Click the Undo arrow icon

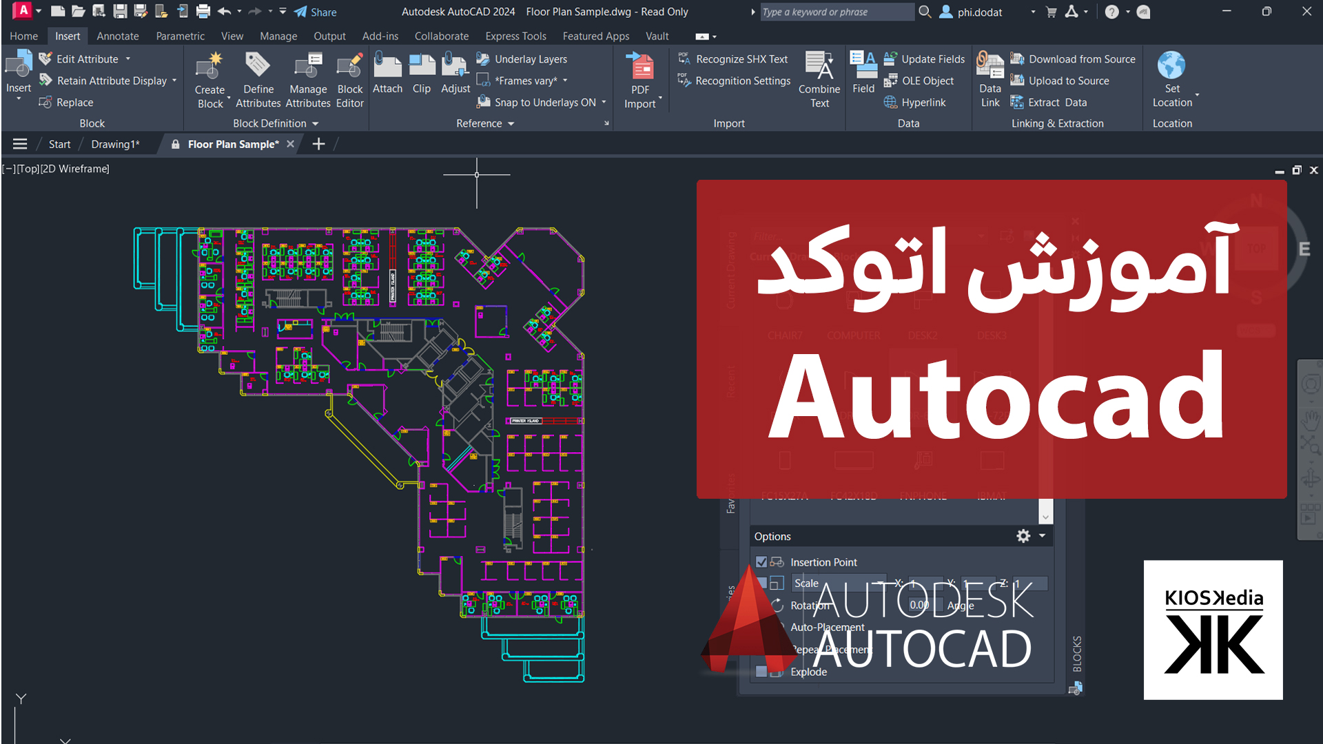pyautogui.click(x=224, y=11)
